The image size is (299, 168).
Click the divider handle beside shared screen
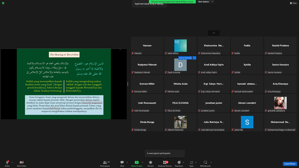(128, 84)
